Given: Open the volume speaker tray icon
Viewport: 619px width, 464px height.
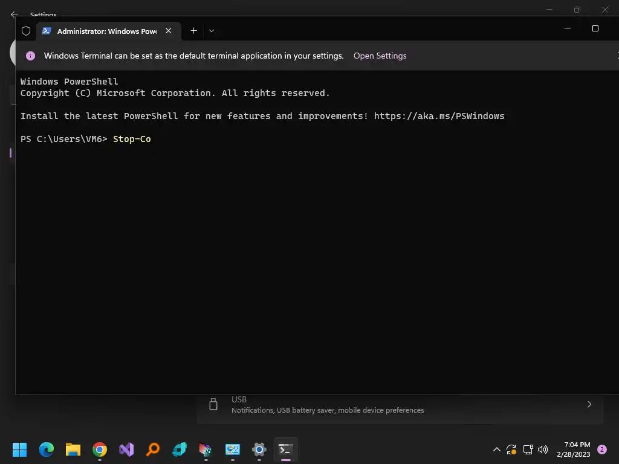Looking at the screenshot, I should [x=543, y=449].
